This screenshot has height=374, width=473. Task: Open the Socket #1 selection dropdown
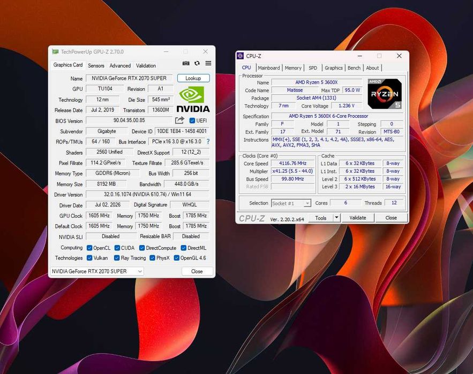291,203
